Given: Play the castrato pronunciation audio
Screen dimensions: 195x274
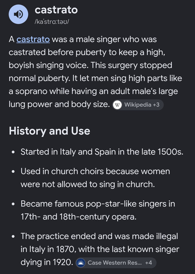Looking at the screenshot, I should 19,14.
